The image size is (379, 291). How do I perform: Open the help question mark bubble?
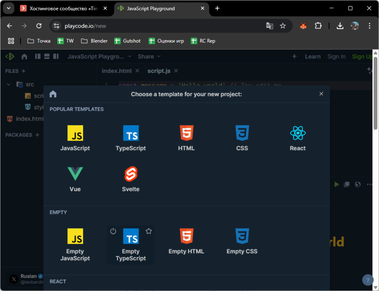point(368,280)
